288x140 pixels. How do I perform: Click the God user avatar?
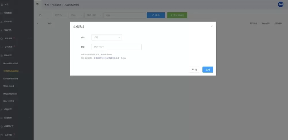tap(281, 4)
